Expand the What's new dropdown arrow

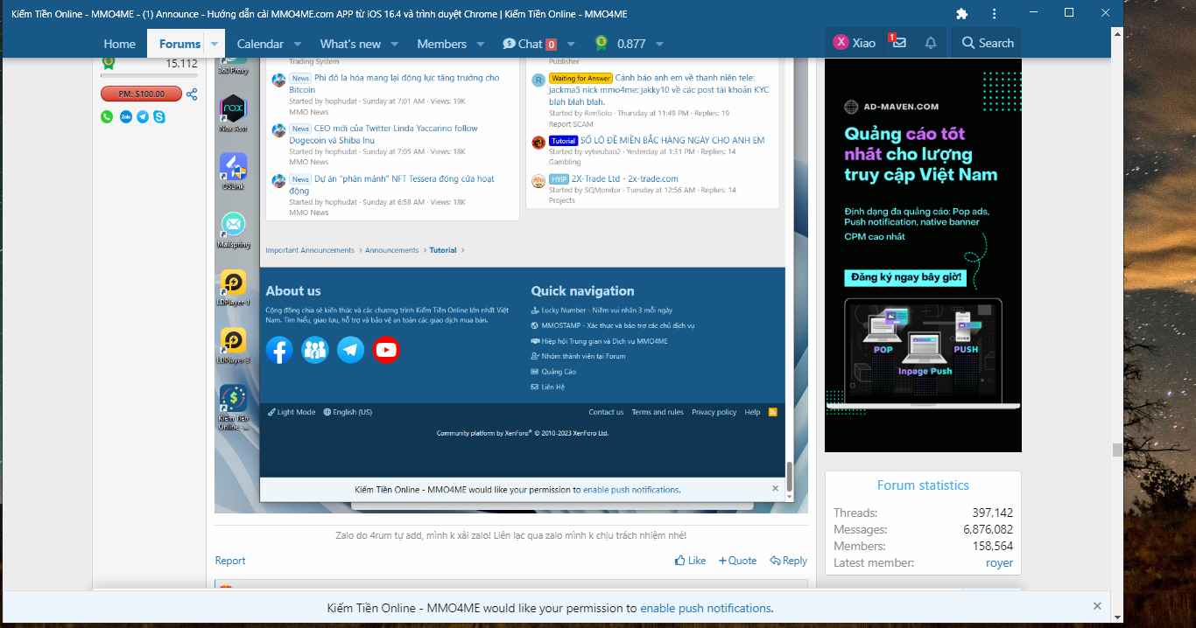tap(395, 44)
